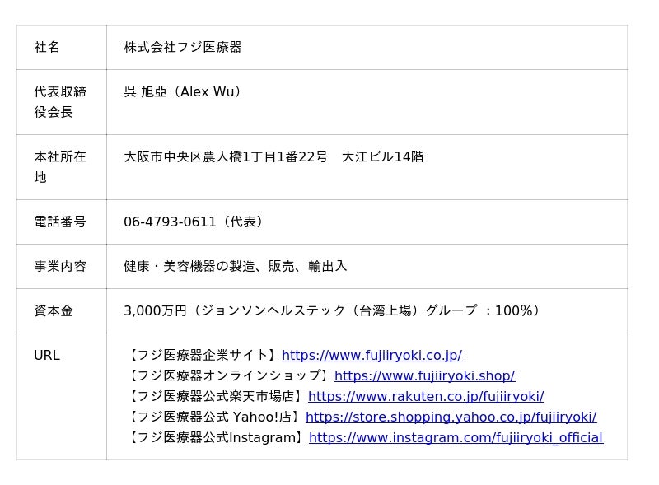Click the URL row label
Image resolution: width=659 pixels, height=485 pixels.
click(x=47, y=356)
